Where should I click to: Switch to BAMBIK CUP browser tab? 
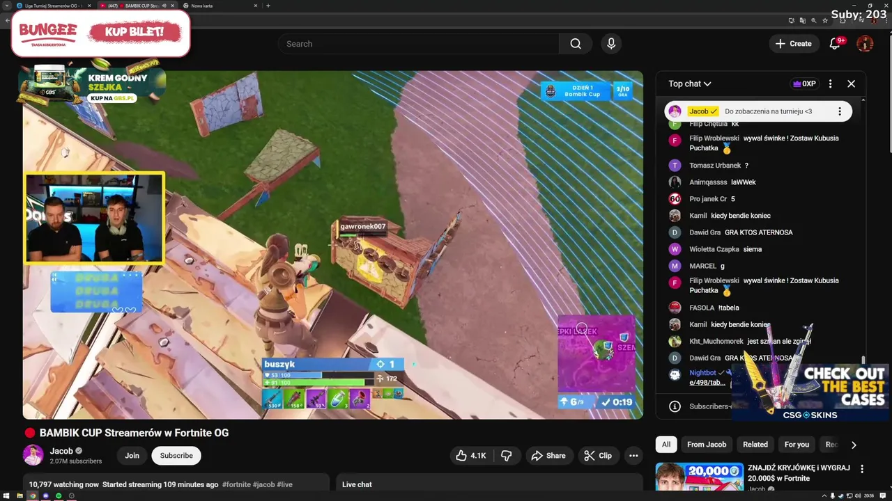coord(138,6)
